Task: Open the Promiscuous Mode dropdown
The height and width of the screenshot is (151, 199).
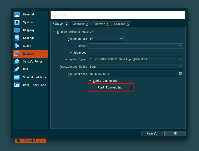Action: click(x=136, y=67)
